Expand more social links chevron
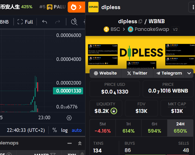This screenshot has width=195, height=155. (189, 73)
